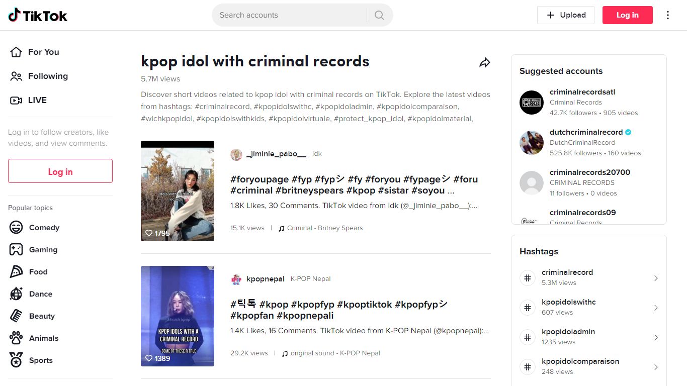
Task: Select the Beauty comb icon
Action: coord(16,316)
